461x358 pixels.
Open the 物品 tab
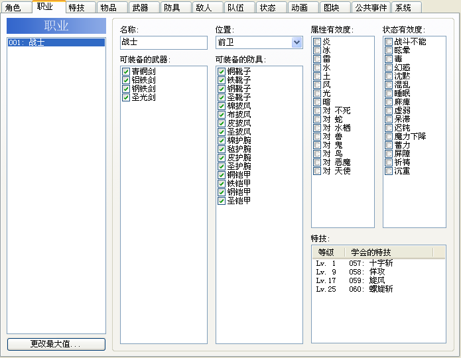pyautogui.click(x=112, y=8)
